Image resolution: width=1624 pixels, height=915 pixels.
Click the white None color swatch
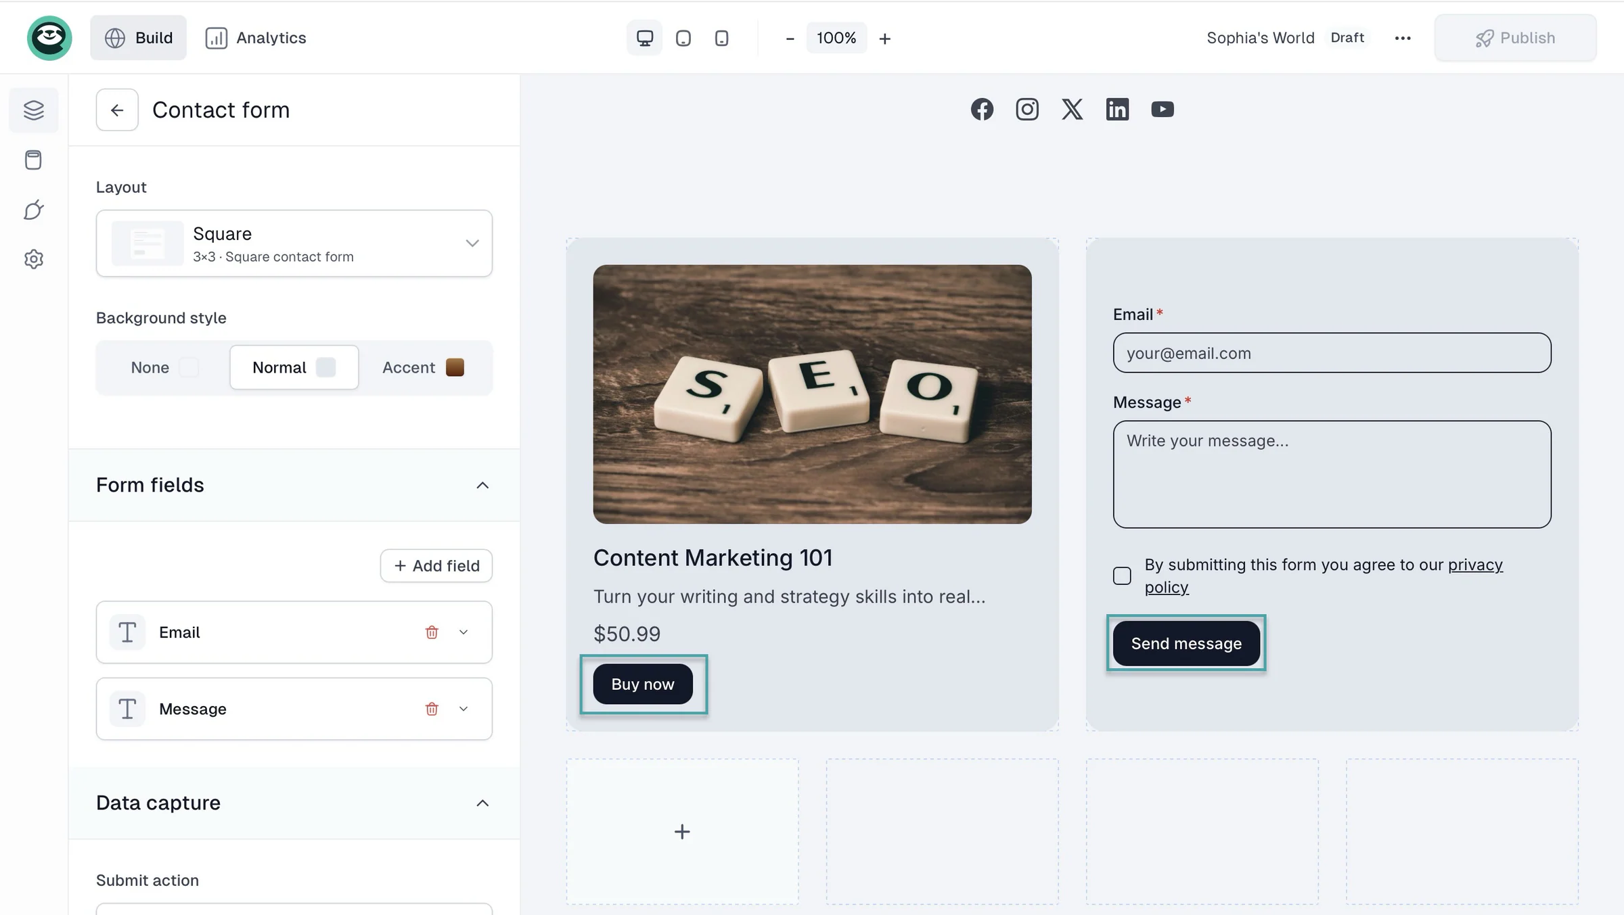pos(189,367)
